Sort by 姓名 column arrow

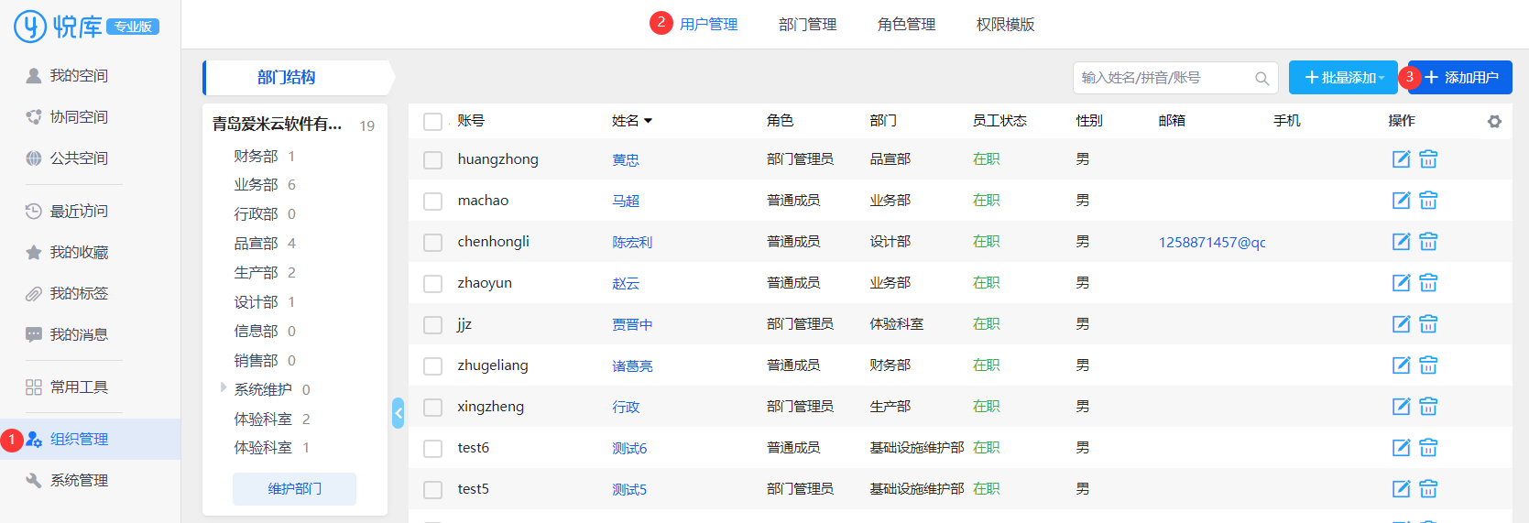click(x=649, y=121)
